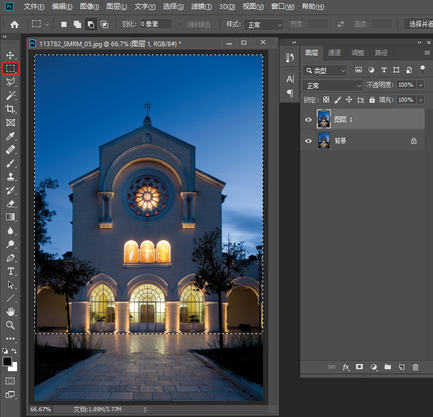Toggle layer filtering on/off switch

coord(422,70)
